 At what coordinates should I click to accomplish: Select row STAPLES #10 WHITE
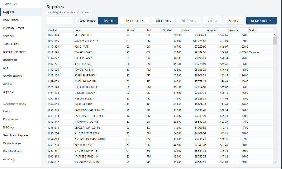click(160, 41)
